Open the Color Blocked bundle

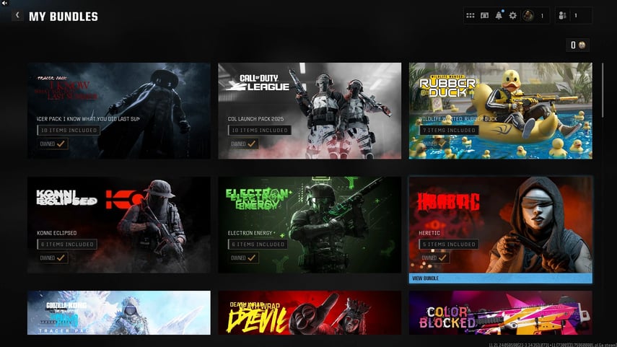pyautogui.click(x=500, y=312)
